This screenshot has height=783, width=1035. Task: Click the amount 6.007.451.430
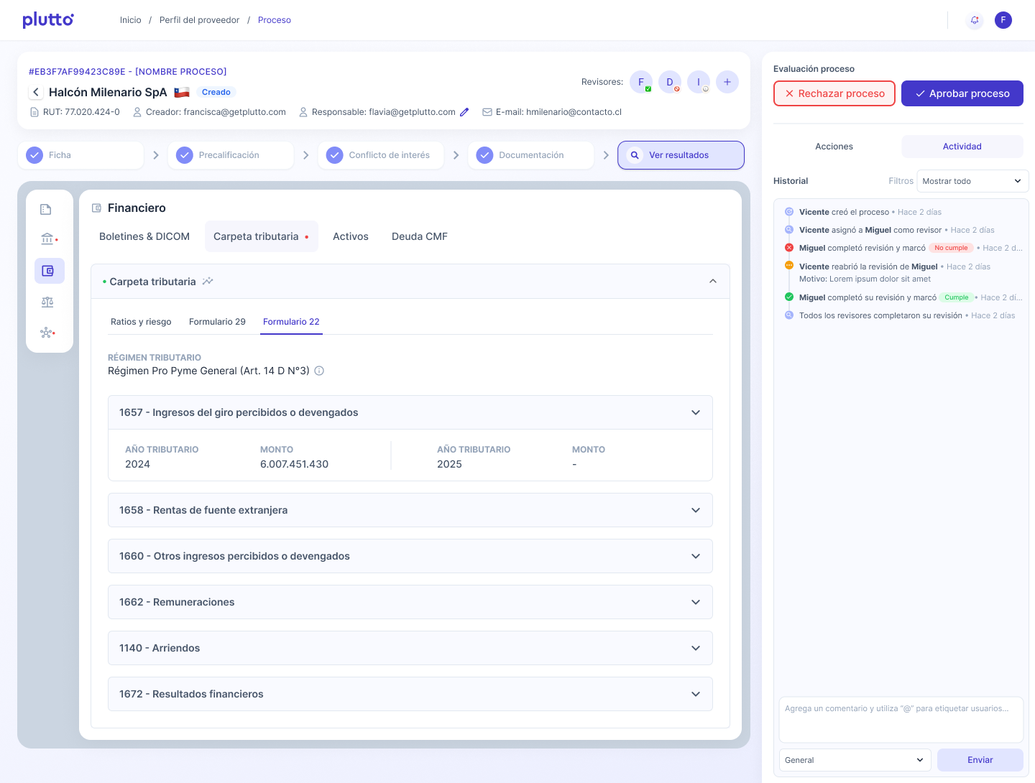coord(294,464)
